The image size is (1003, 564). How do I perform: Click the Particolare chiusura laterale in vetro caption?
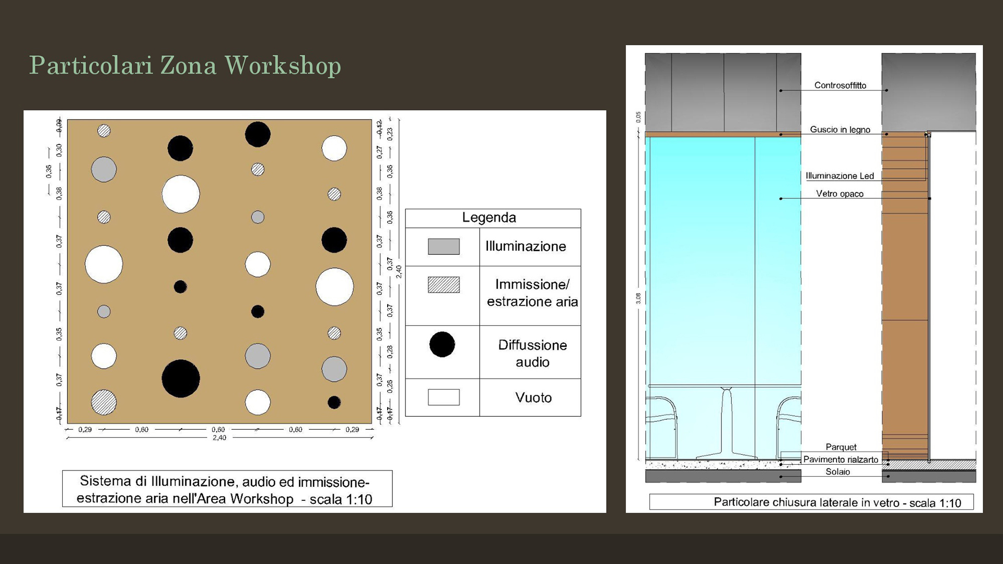[811, 502]
